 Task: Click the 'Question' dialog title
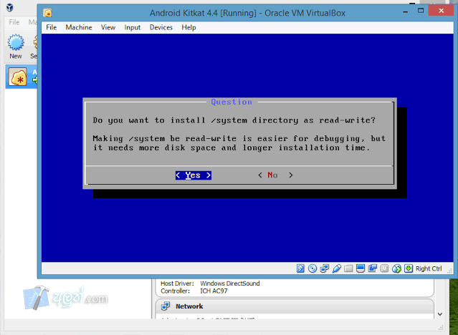(232, 102)
